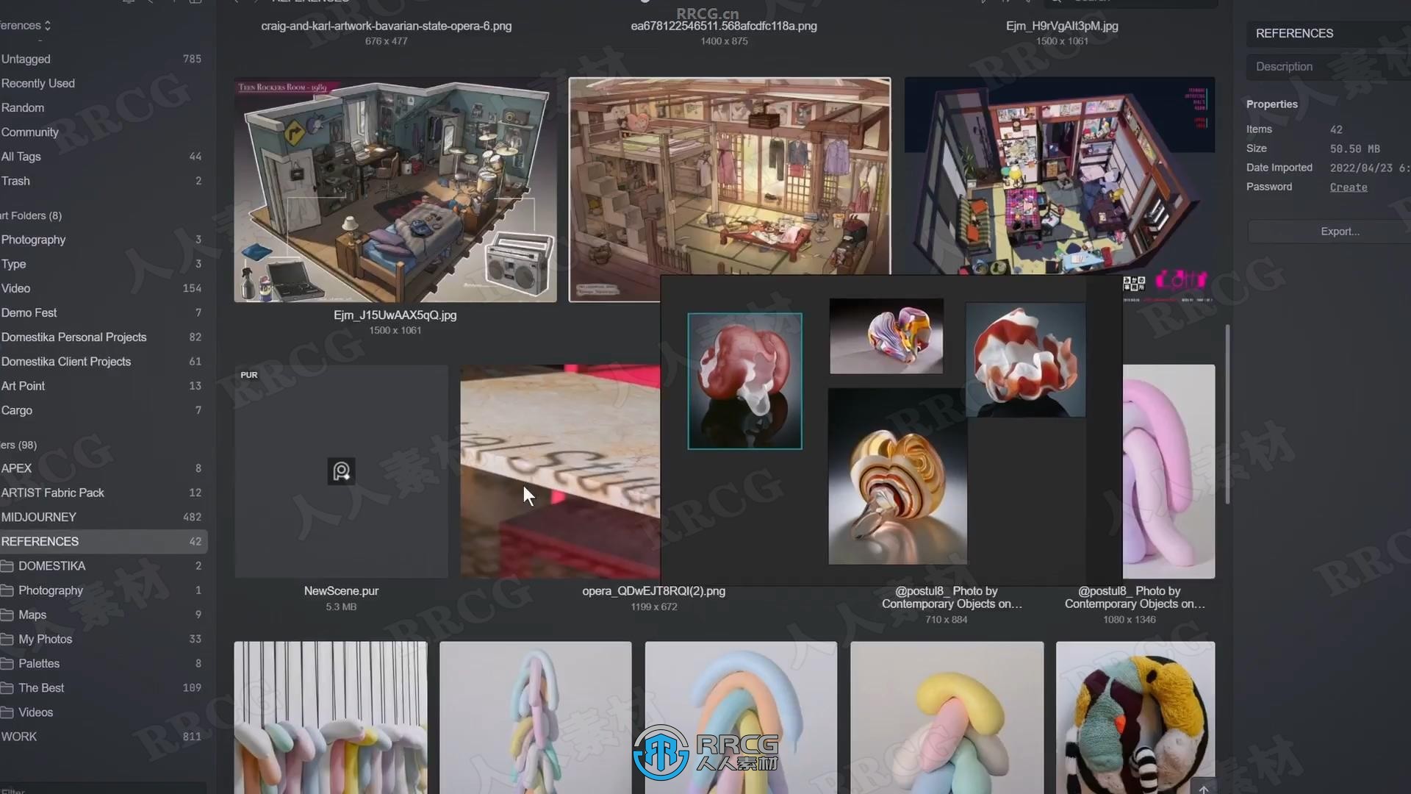
Task: Collapse the Smart Folders (8) section
Action: (x=31, y=215)
